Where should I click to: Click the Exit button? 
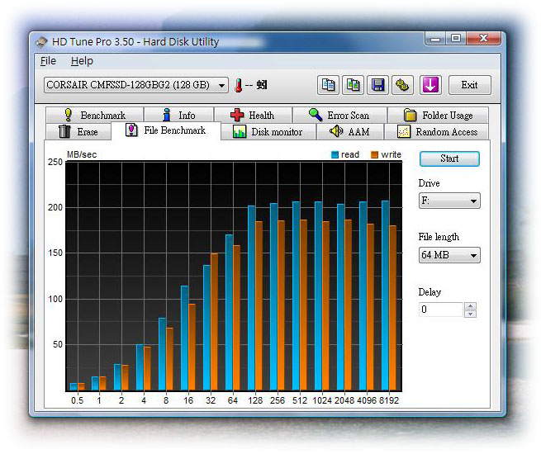click(469, 85)
